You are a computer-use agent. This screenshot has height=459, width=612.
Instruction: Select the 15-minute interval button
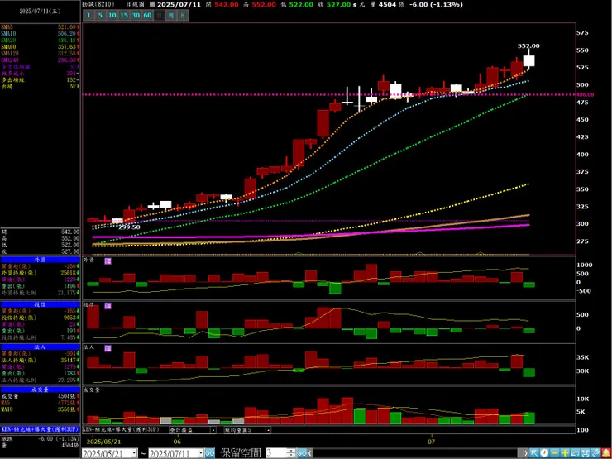coord(124,15)
